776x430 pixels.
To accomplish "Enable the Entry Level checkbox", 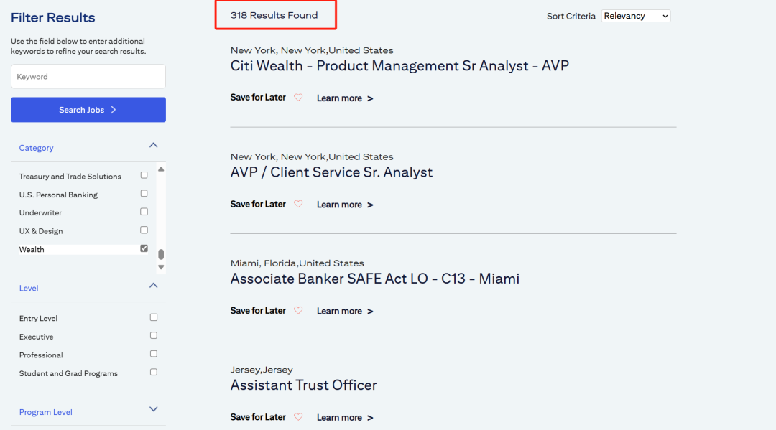I will 154,317.
